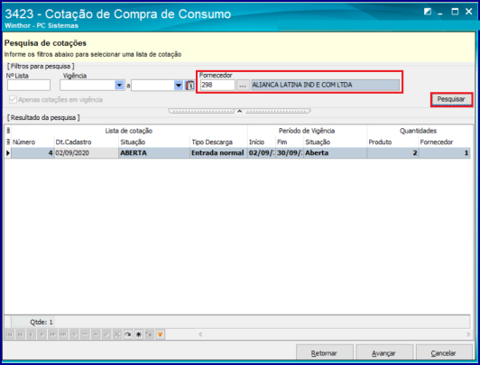This screenshot has height=365, width=480.
Task: Select the cell Entrada normal
Action: point(218,153)
